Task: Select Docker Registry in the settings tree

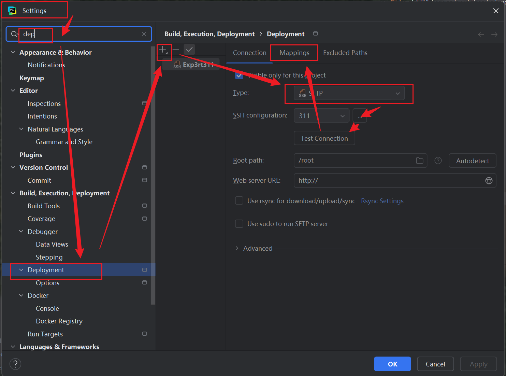Action: click(59, 321)
